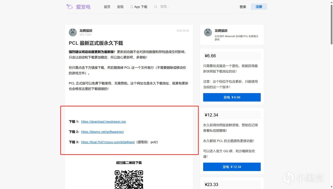Screen dimensions: 333x189
Task: Open the 发现 nav item
Action: (x=120, y=7)
